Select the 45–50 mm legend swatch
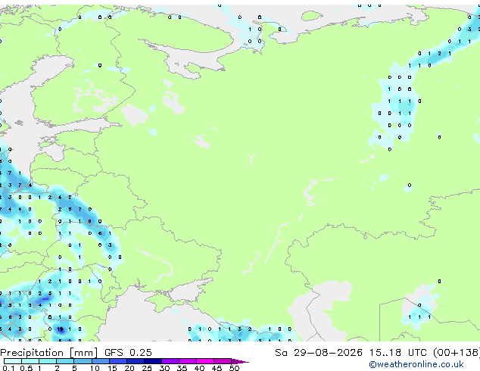480x371 pixels. click(x=223, y=361)
